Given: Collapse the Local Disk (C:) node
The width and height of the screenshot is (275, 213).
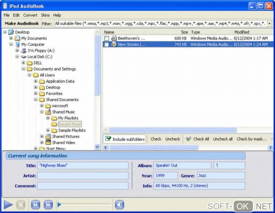Looking at the screenshot, I should pos(17,56).
